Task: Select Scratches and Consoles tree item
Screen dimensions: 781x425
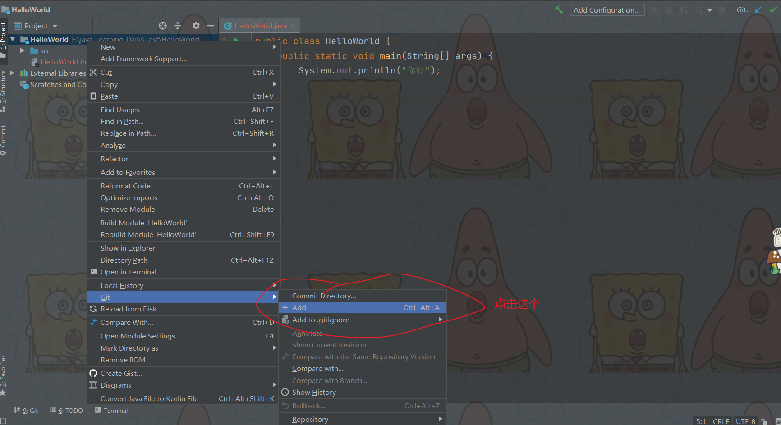Action: (53, 84)
